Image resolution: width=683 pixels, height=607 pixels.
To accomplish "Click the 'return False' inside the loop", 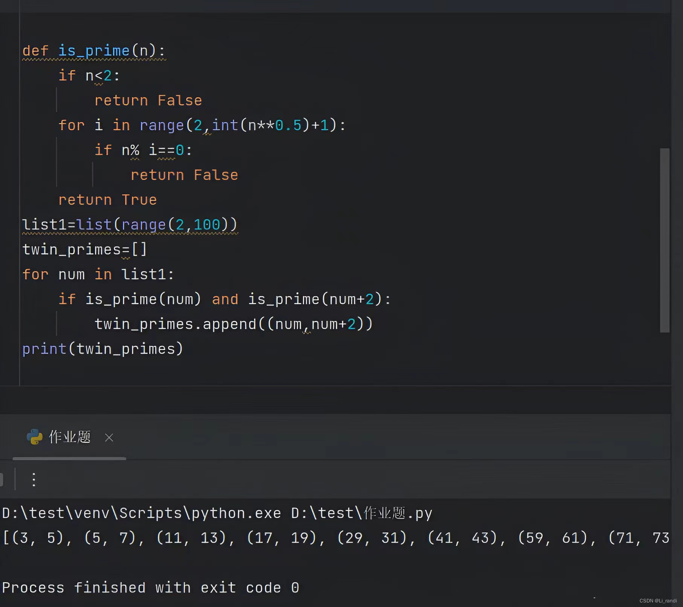I will 184,174.
